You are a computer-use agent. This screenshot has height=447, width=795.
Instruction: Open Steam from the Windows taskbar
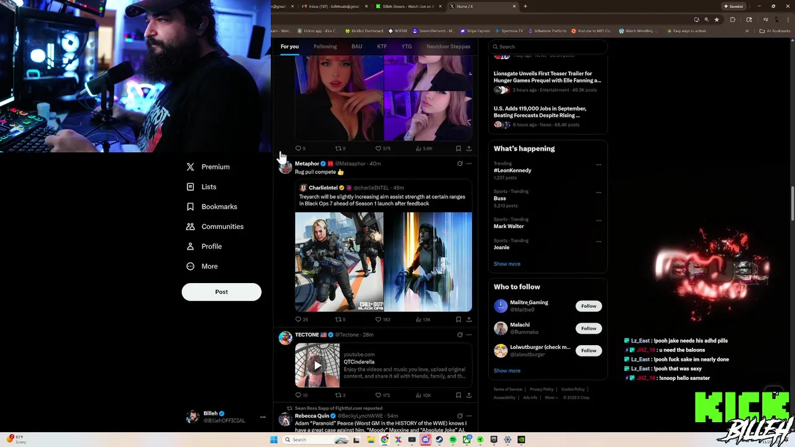(439, 440)
